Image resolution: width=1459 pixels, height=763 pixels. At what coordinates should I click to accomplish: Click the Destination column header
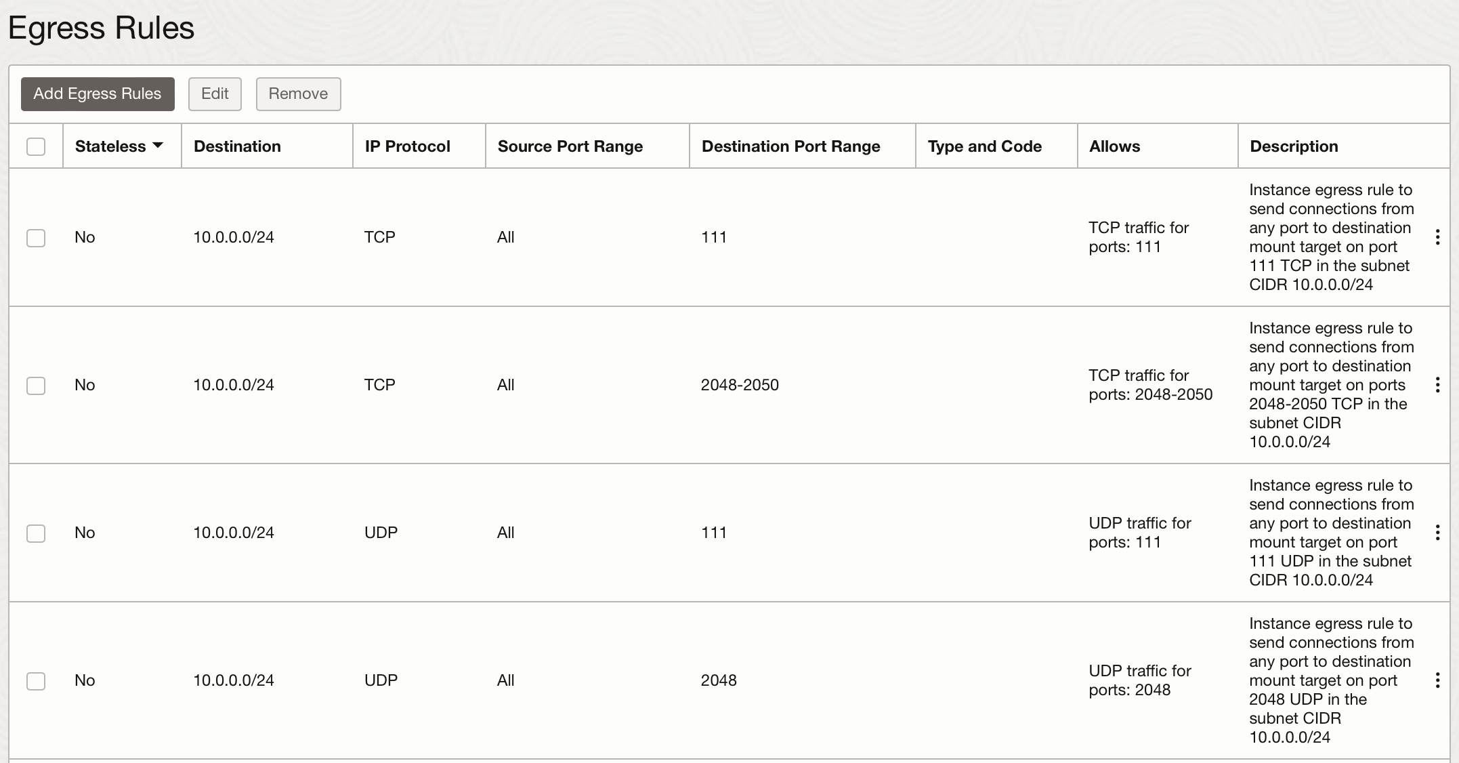tap(237, 146)
